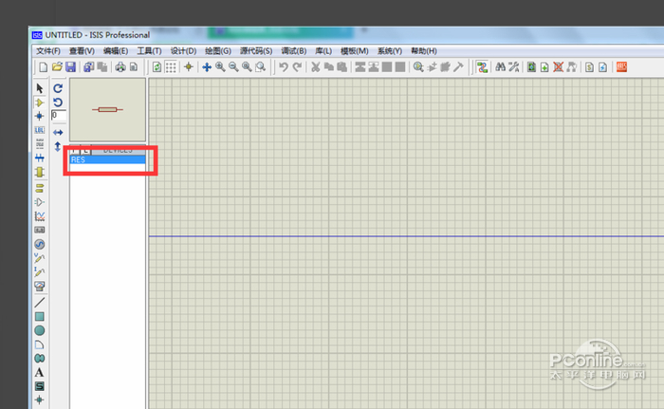
Task: Open the 源代码(S) menu
Action: 256,51
